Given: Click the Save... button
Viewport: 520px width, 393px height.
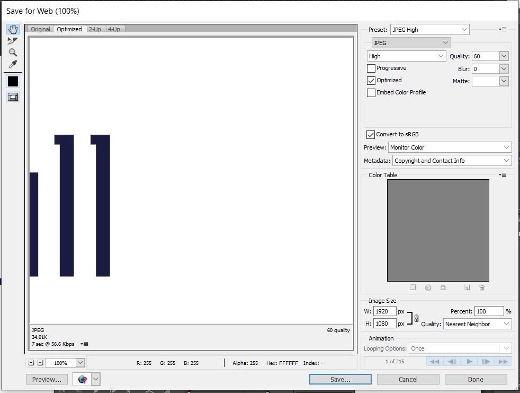Looking at the screenshot, I should coord(340,379).
